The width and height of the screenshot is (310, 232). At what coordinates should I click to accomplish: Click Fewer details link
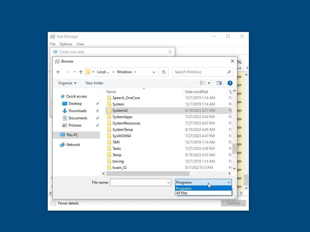tap(68, 203)
